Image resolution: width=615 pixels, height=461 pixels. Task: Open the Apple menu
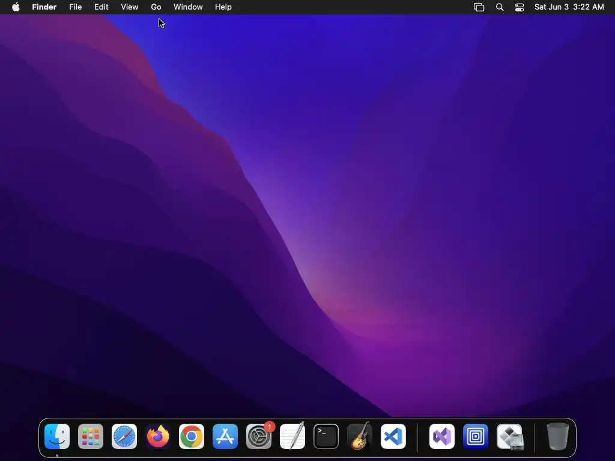(16, 7)
